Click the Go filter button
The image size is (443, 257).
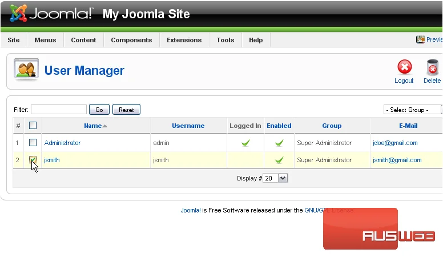[x=99, y=110]
